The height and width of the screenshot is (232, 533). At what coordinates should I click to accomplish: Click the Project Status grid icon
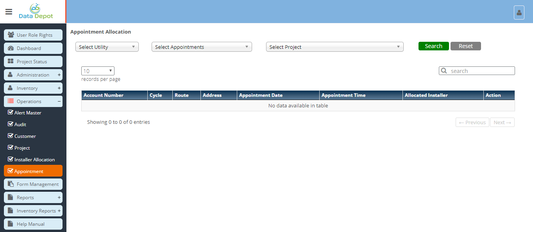pos(11,61)
